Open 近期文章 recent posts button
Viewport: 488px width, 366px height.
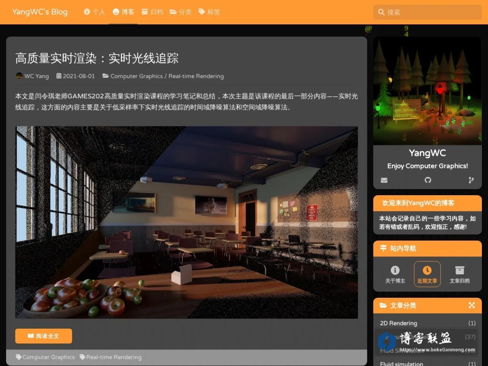tap(427, 274)
